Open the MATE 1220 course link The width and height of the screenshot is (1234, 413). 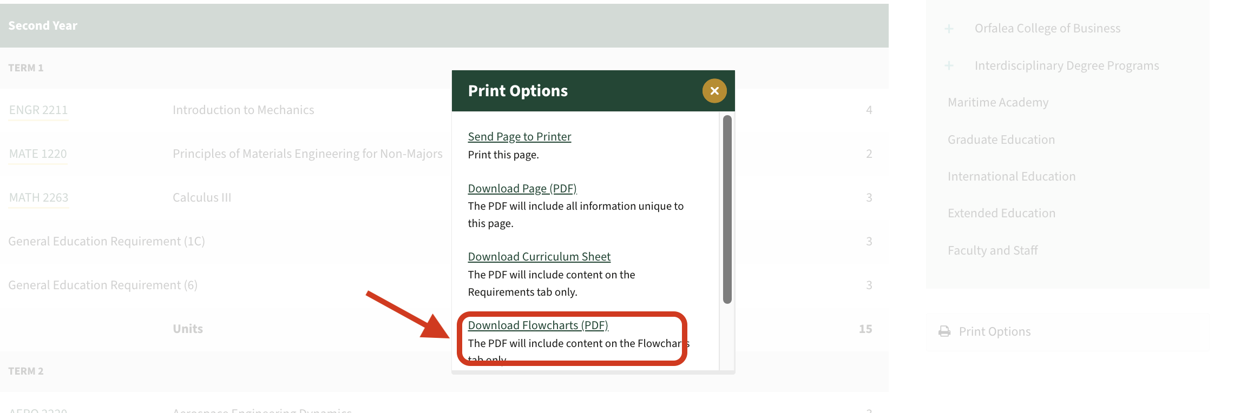pos(38,154)
